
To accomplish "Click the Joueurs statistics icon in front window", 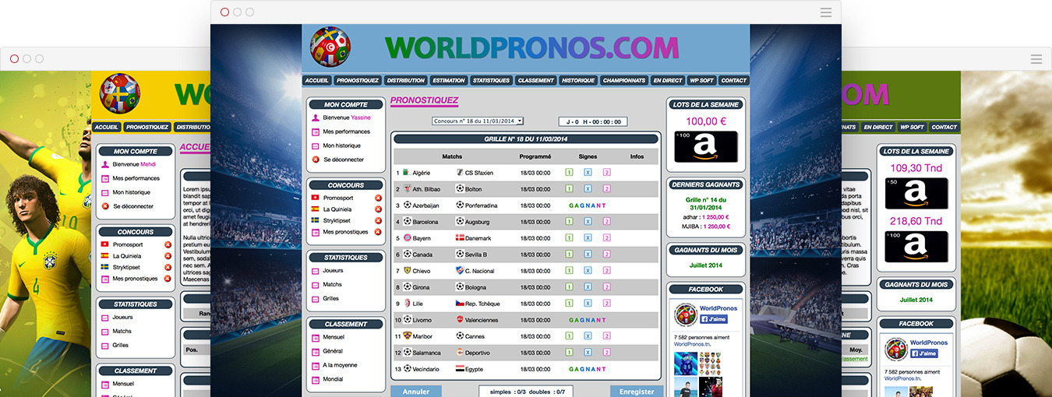I will [x=316, y=271].
